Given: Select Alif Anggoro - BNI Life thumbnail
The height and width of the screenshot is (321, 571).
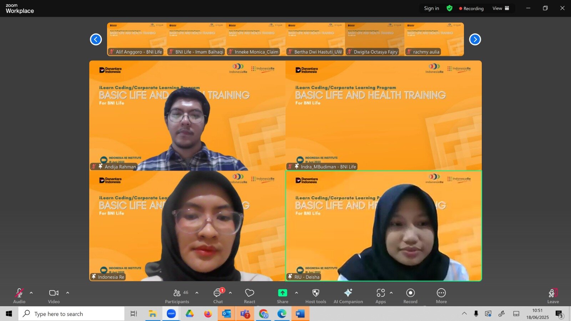Looking at the screenshot, I should pyautogui.click(x=137, y=39).
